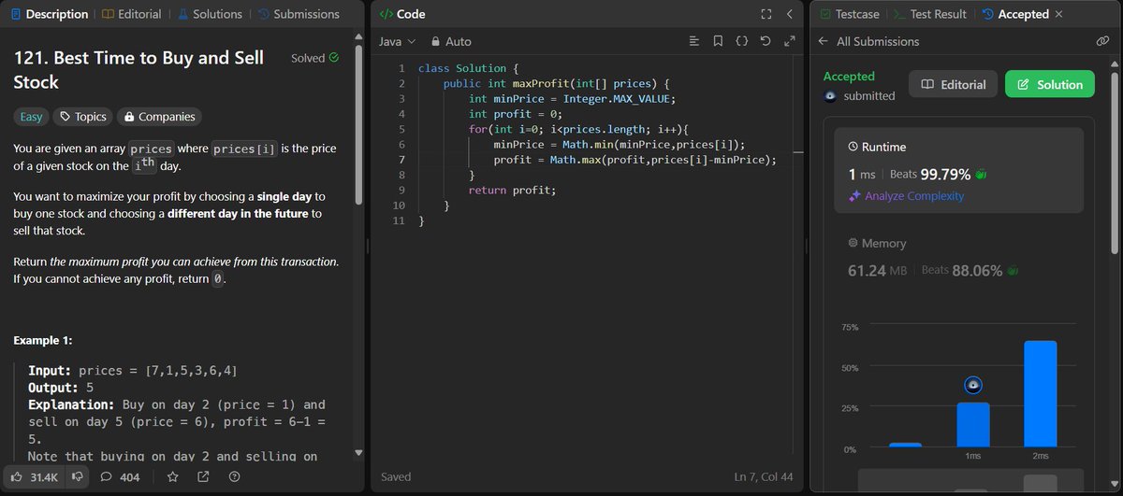Viewport: 1123px width, 496px height.
Task: Click the format code icon
Action: click(x=693, y=41)
